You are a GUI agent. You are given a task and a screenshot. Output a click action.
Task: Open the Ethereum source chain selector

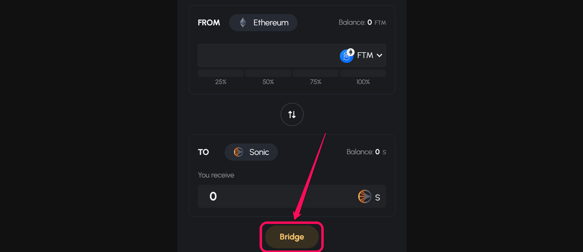click(x=263, y=23)
